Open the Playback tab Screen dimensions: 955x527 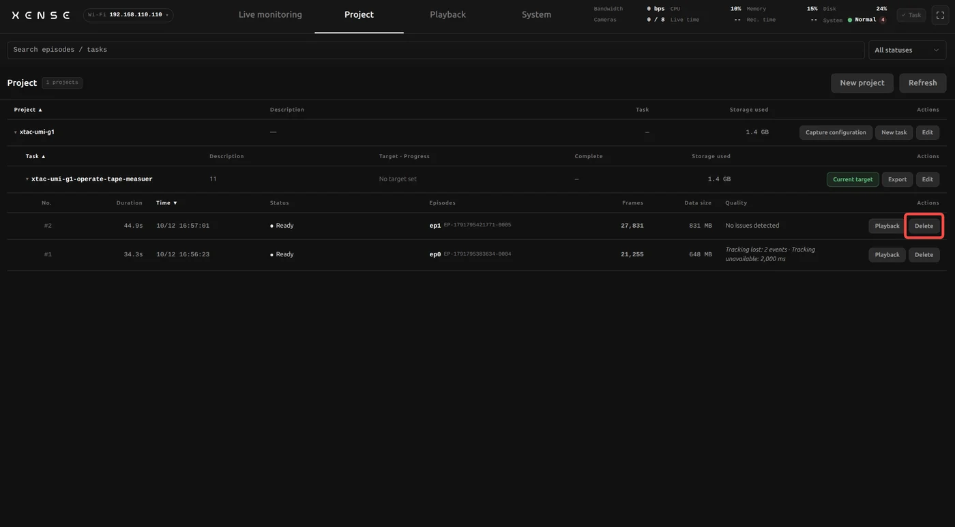pyautogui.click(x=447, y=15)
